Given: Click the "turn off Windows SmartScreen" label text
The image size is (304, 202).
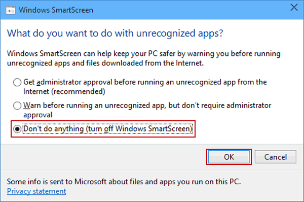Looking at the screenshot, I should [139, 129].
